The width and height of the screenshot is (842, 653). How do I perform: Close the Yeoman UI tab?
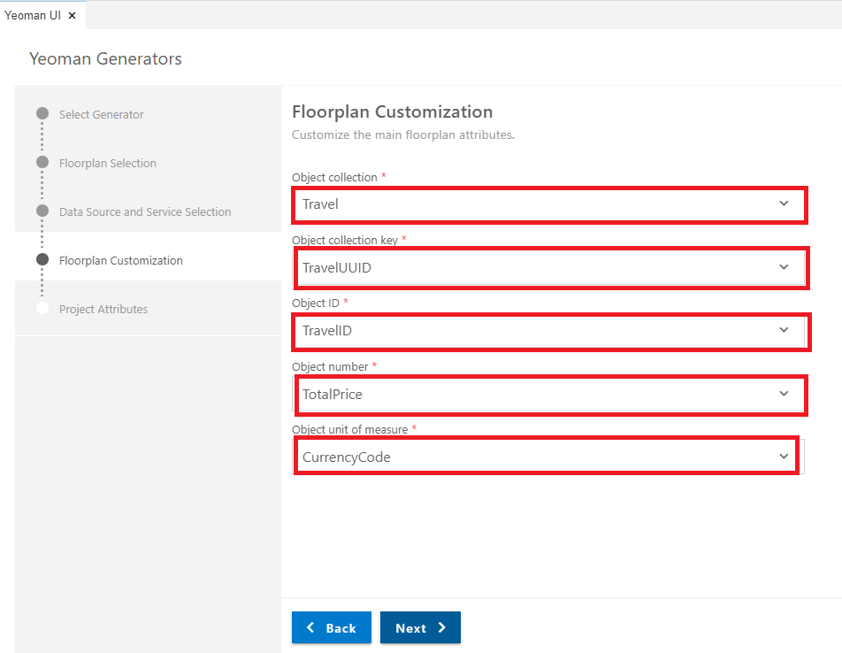coord(72,16)
